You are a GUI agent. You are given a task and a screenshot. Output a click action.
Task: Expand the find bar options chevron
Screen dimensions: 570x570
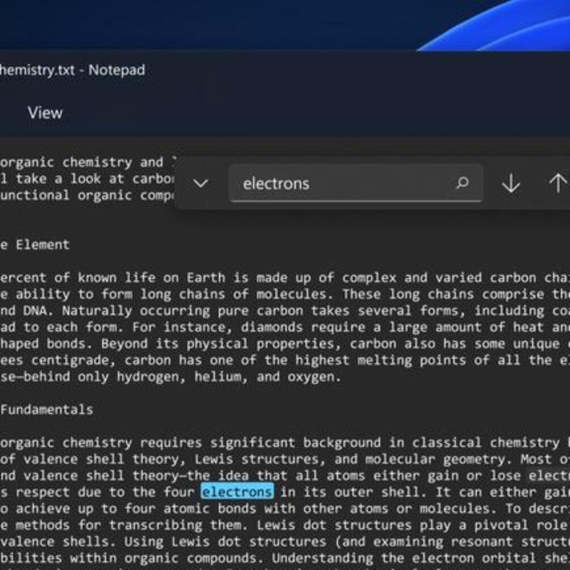click(x=201, y=183)
